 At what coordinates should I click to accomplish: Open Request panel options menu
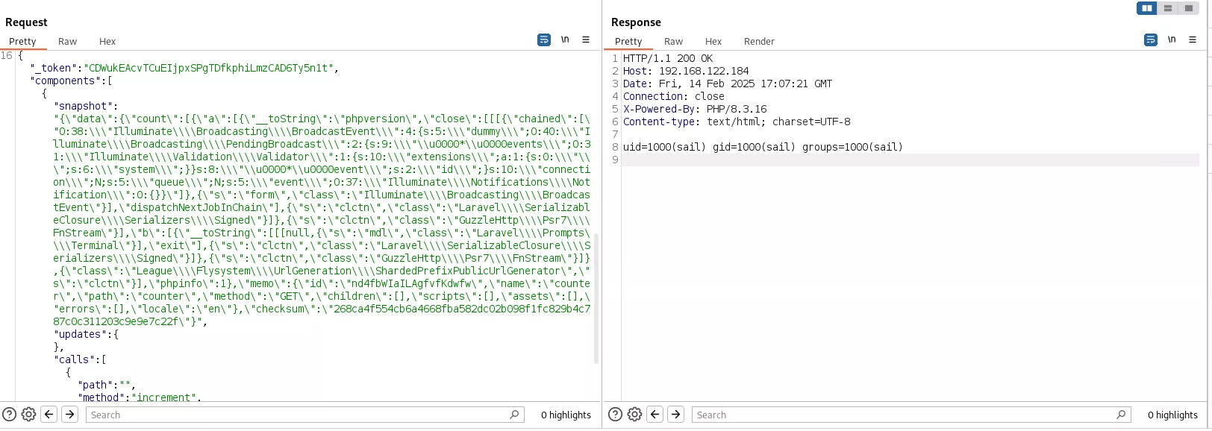pos(586,40)
